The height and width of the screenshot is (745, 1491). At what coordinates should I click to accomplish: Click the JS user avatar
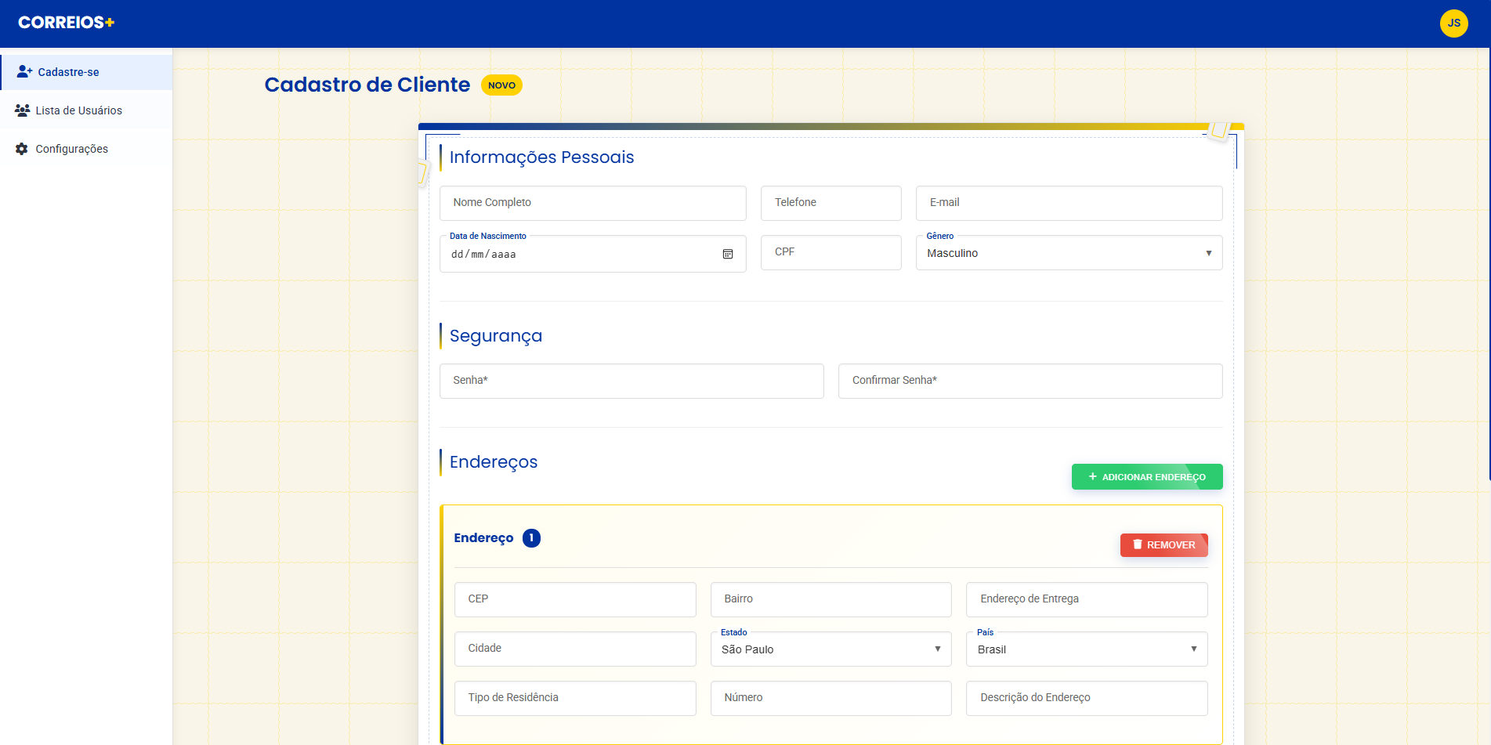1453,24
